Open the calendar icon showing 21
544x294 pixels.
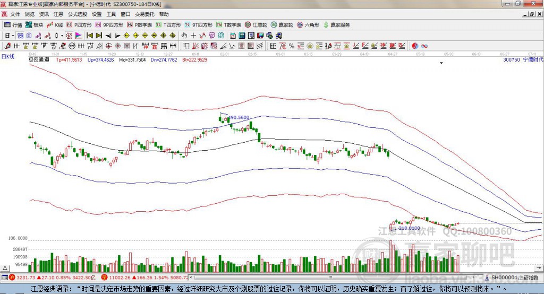coord(233,36)
